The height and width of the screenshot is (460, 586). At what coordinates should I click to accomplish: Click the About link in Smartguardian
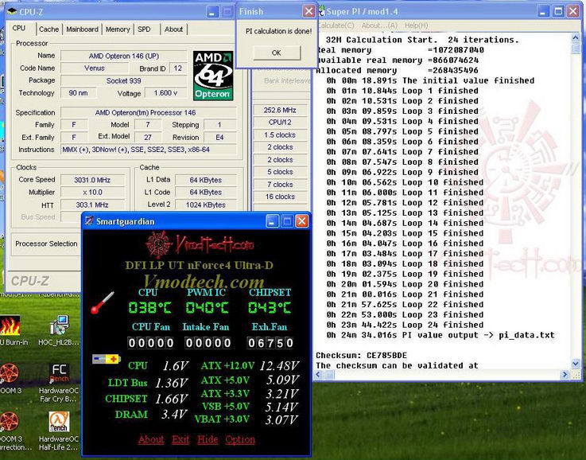pos(151,439)
